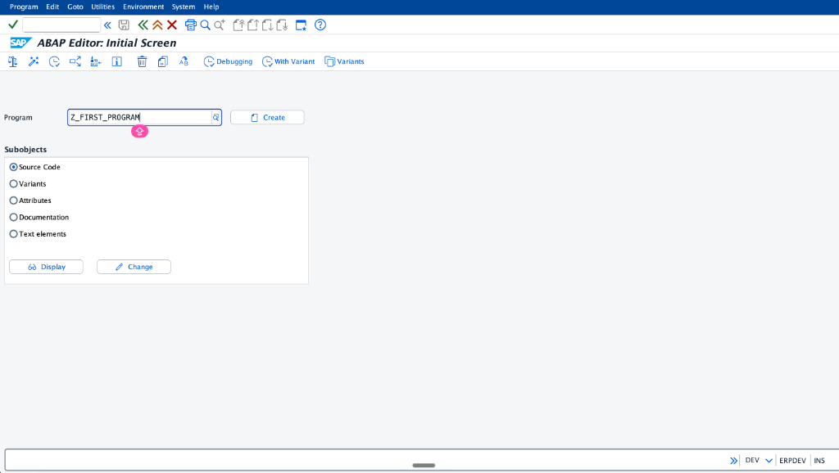Viewport: 839px width, 473px height.
Task: Open Find with magnifier icon
Action: coord(205,25)
